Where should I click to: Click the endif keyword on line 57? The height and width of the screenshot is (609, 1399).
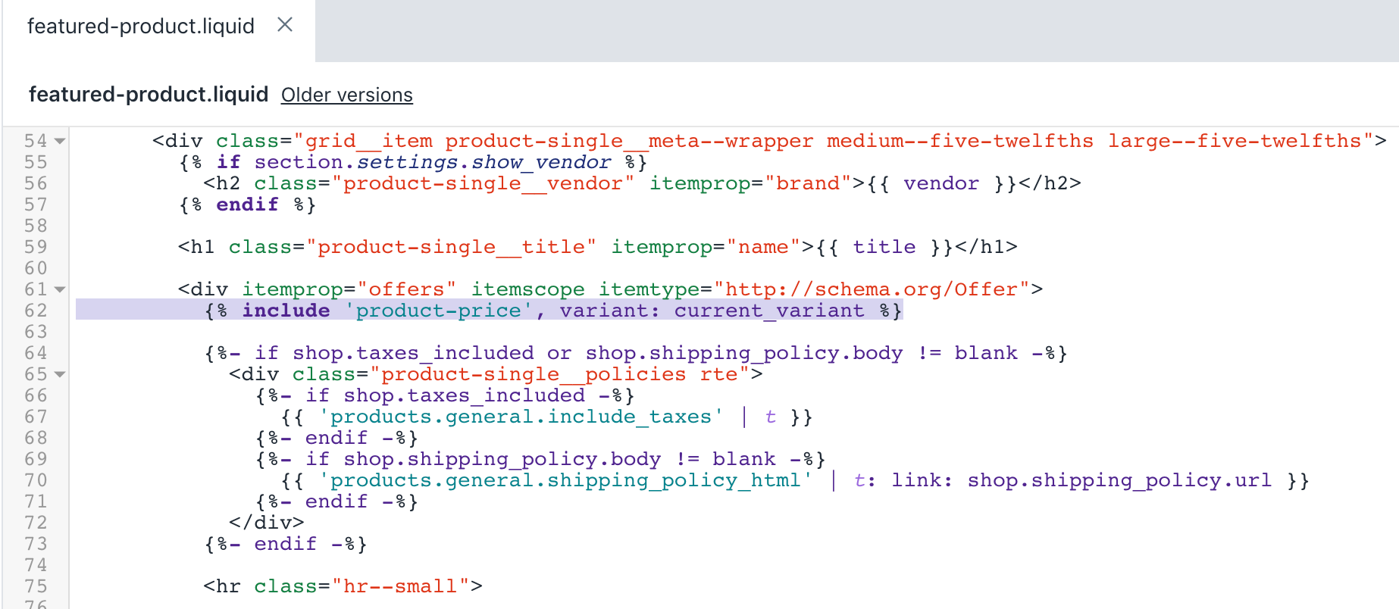point(248,205)
